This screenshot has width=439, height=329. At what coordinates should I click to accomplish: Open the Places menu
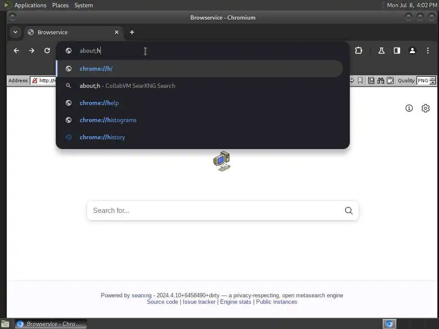tap(60, 5)
